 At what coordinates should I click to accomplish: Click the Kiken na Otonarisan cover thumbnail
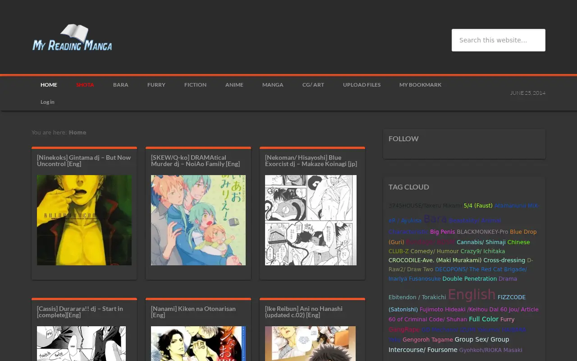(198, 343)
